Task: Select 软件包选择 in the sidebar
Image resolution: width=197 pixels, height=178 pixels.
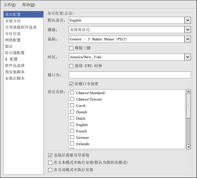Action: (15, 66)
